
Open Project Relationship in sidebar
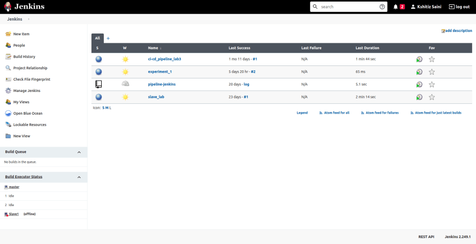[30, 68]
